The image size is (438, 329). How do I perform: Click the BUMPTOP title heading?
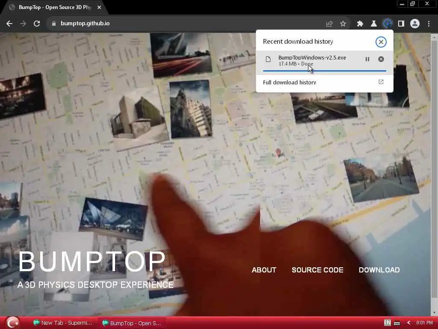[92, 262]
